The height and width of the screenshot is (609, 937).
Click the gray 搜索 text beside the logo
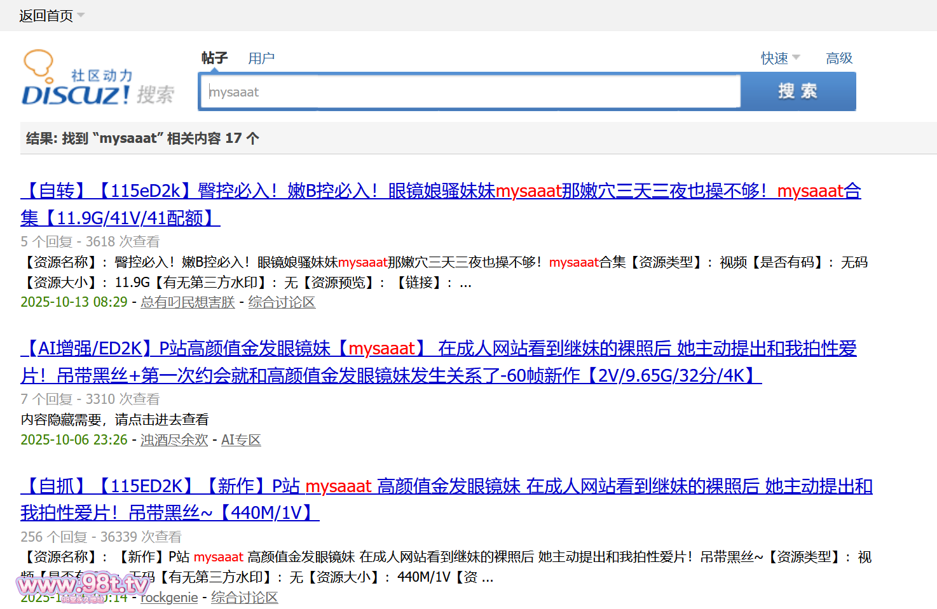(155, 95)
